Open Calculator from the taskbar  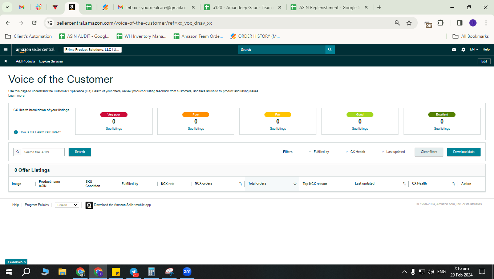[x=151, y=272]
